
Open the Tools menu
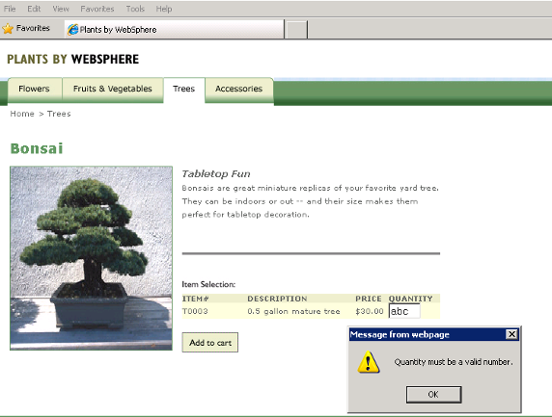click(x=135, y=9)
